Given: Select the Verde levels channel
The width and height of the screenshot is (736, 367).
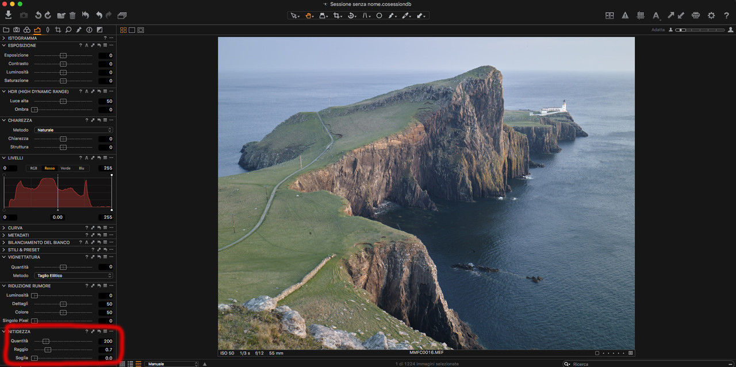Looking at the screenshot, I should pos(66,168).
